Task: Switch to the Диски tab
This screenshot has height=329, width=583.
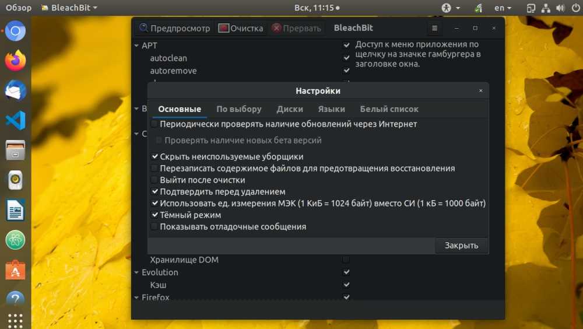Action: [x=290, y=109]
